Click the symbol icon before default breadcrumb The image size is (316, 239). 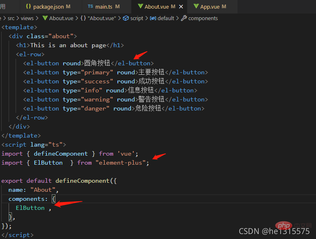153,18
